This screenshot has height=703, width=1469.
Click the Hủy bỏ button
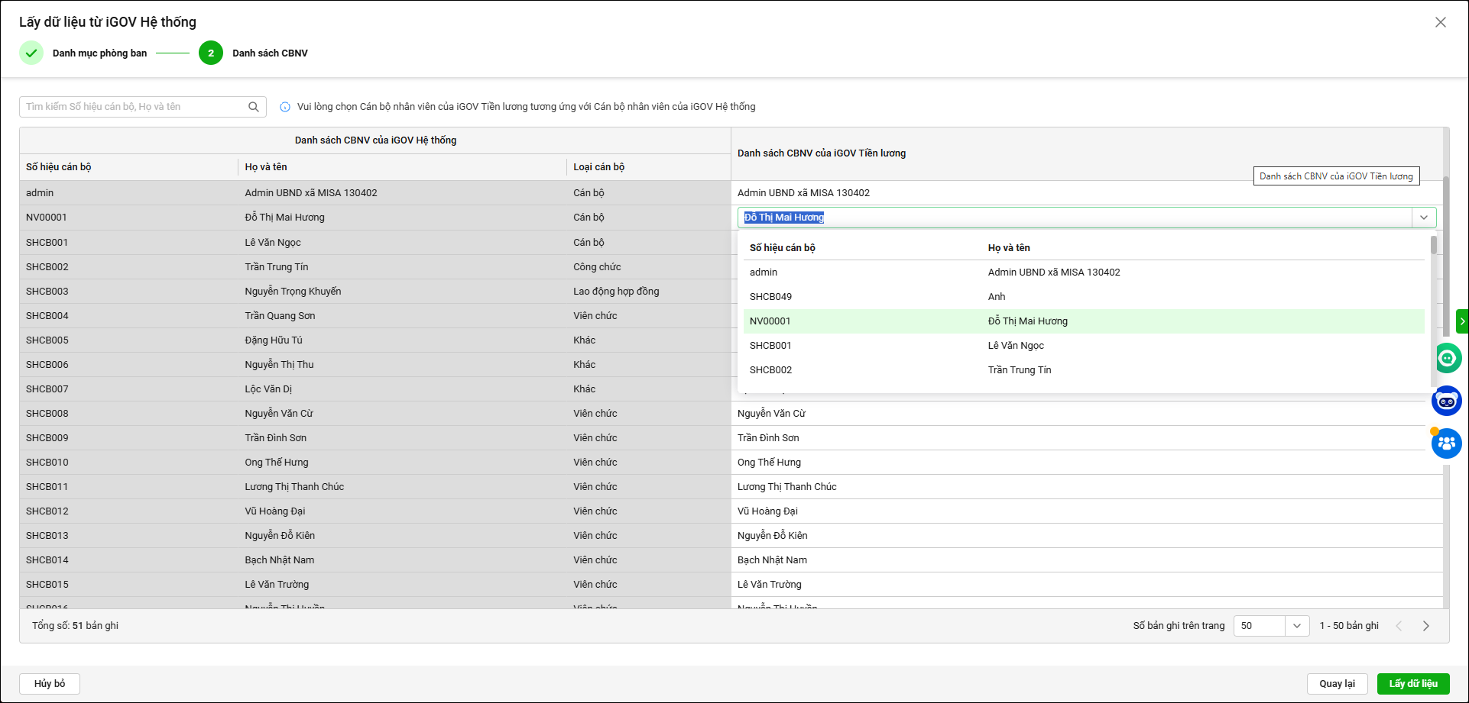pyautogui.click(x=50, y=684)
